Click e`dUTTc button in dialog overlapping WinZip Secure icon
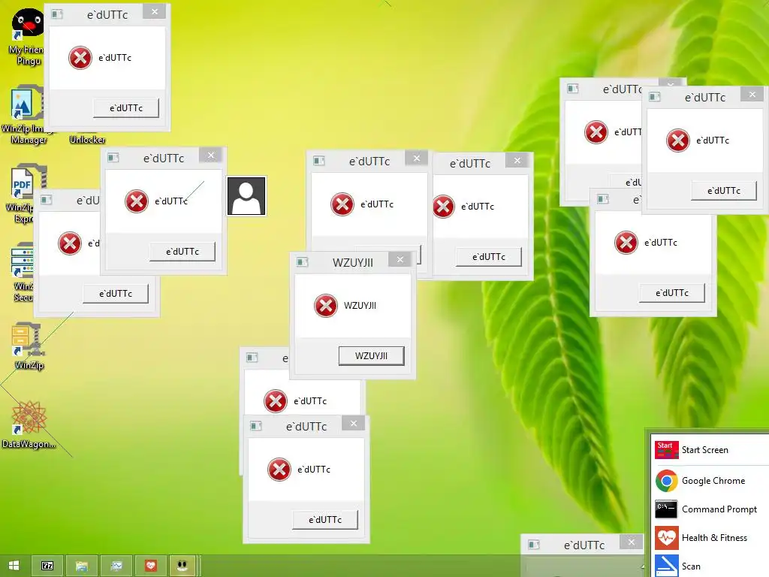The height and width of the screenshot is (577, 769). pyautogui.click(x=116, y=294)
